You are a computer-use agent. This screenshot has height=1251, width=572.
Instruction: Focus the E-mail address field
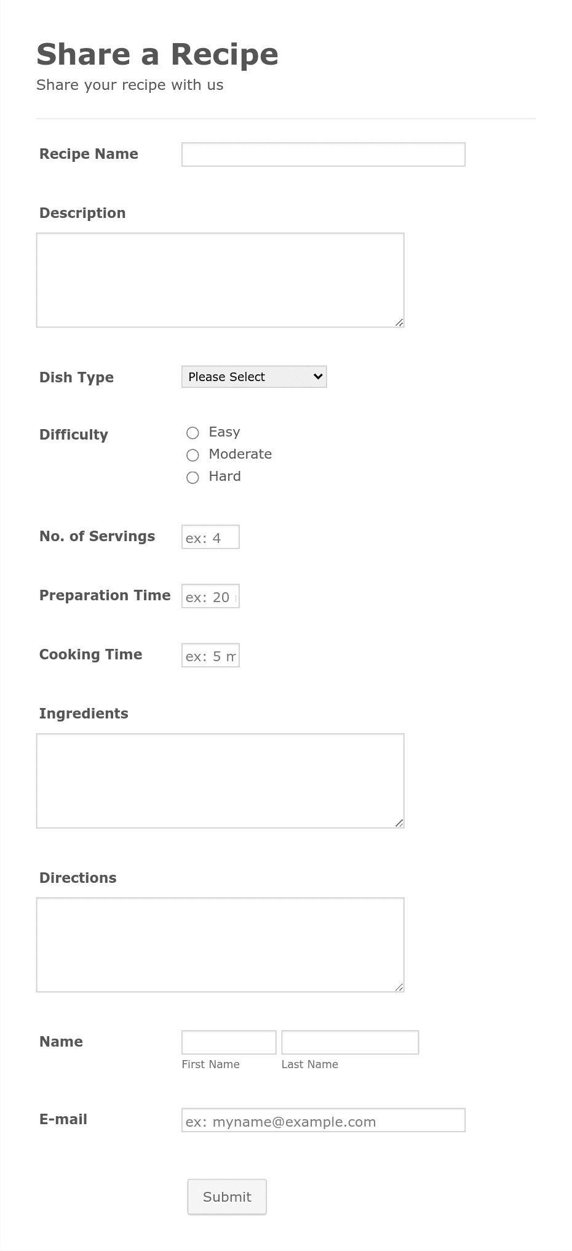pyautogui.click(x=322, y=1120)
